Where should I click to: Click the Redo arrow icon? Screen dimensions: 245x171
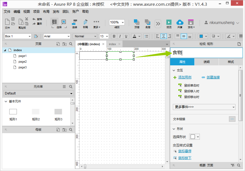[34, 24]
